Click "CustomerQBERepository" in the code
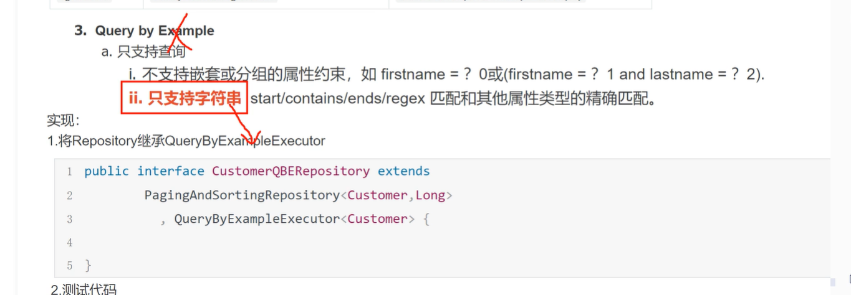This screenshot has height=295, width=851. click(x=291, y=171)
